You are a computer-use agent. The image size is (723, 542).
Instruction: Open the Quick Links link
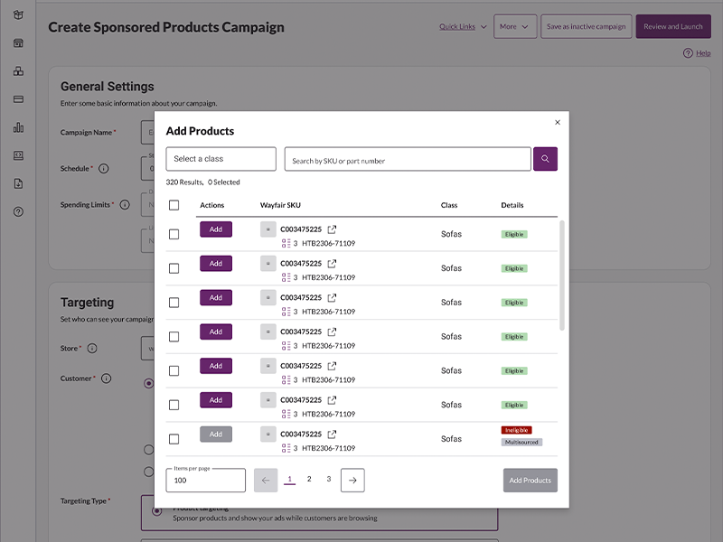tap(457, 27)
